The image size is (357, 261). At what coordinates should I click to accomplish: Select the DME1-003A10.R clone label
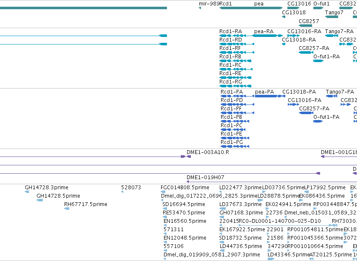[208, 152]
